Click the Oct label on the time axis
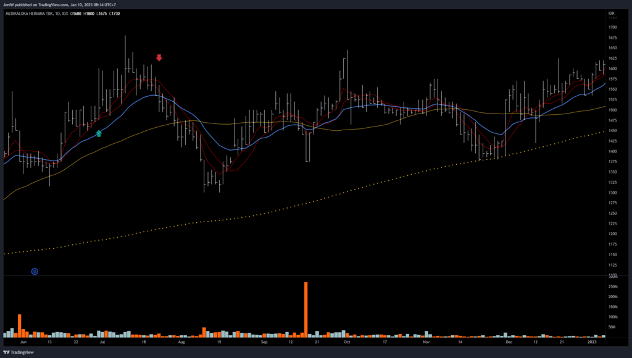The height and width of the screenshot is (358, 632). click(347, 341)
